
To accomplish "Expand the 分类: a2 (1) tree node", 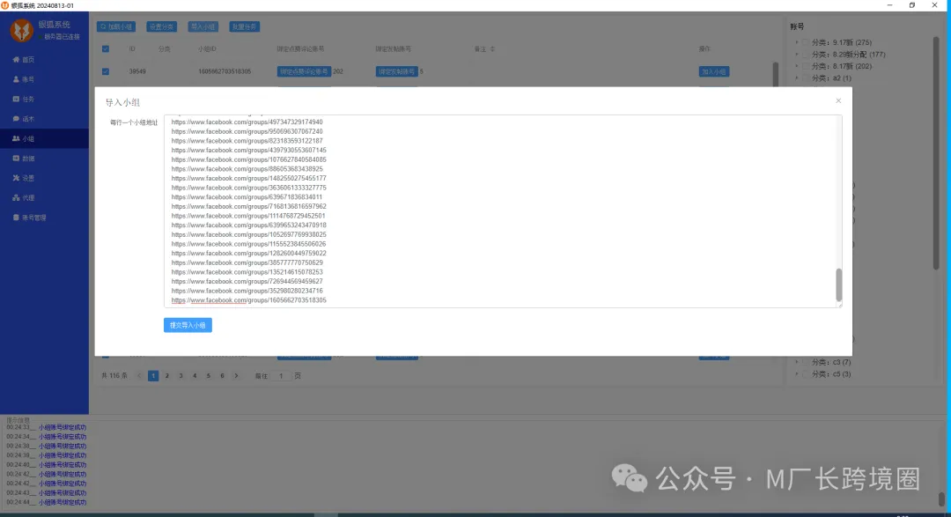I will click(797, 78).
